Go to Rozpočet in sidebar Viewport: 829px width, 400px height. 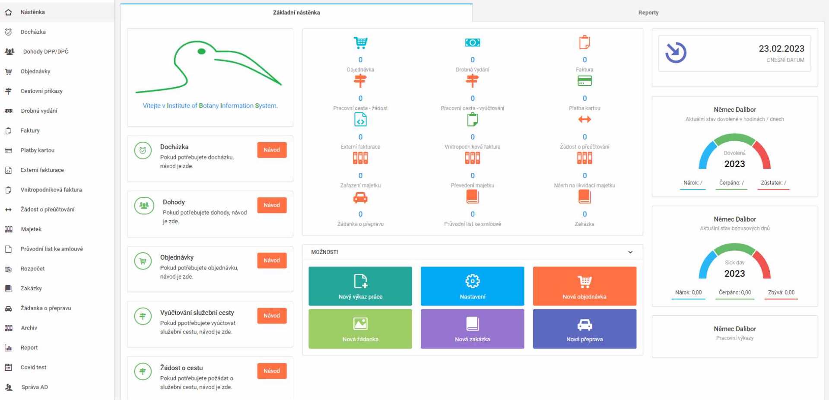point(32,269)
